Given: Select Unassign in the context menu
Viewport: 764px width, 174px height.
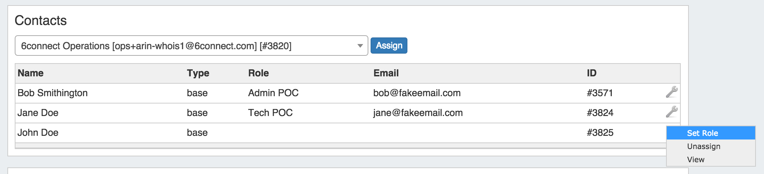Looking at the screenshot, I should tap(703, 146).
